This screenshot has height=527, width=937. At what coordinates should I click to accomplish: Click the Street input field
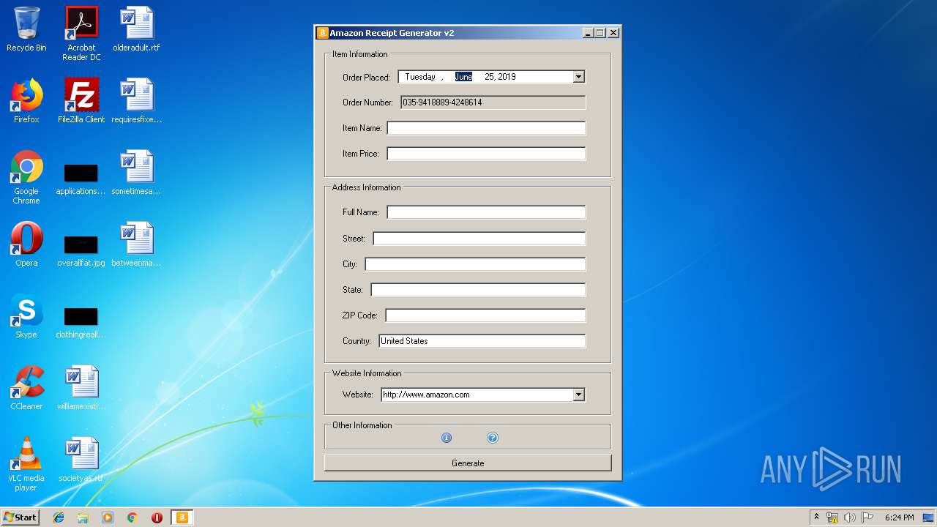pos(479,239)
